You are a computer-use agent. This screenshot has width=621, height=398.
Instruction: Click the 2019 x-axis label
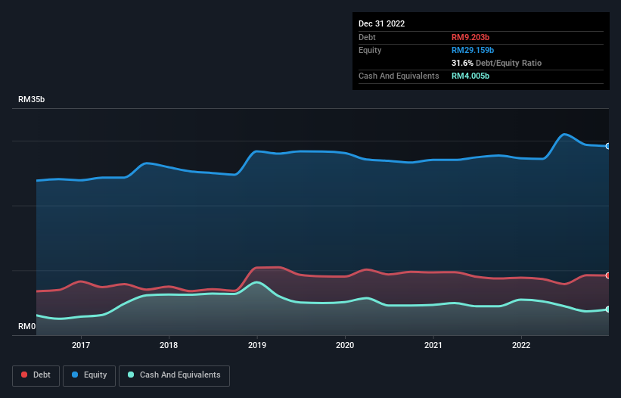click(x=257, y=345)
